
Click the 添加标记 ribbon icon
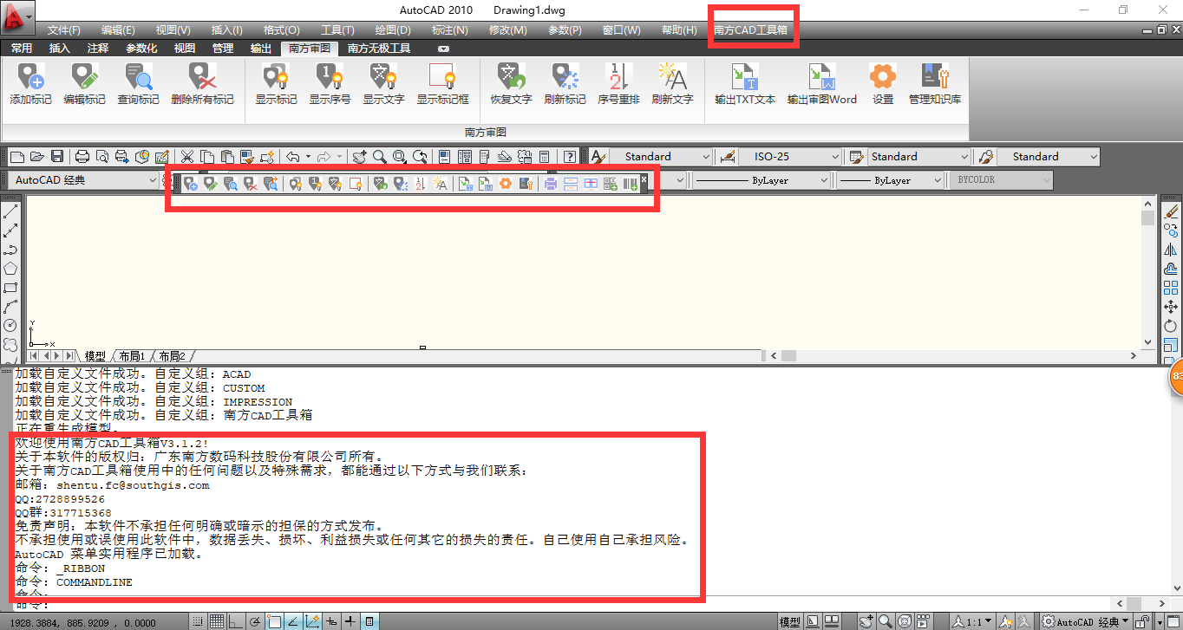tap(30, 83)
